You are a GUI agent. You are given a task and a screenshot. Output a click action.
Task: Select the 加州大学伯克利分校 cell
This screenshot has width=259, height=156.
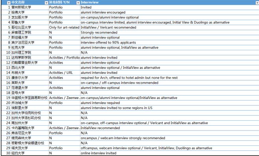click(29, 113)
